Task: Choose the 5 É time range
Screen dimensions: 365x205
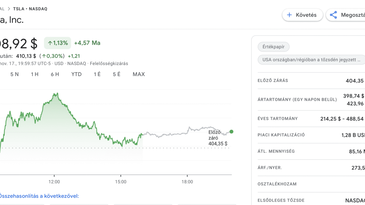Action: tap(117, 74)
